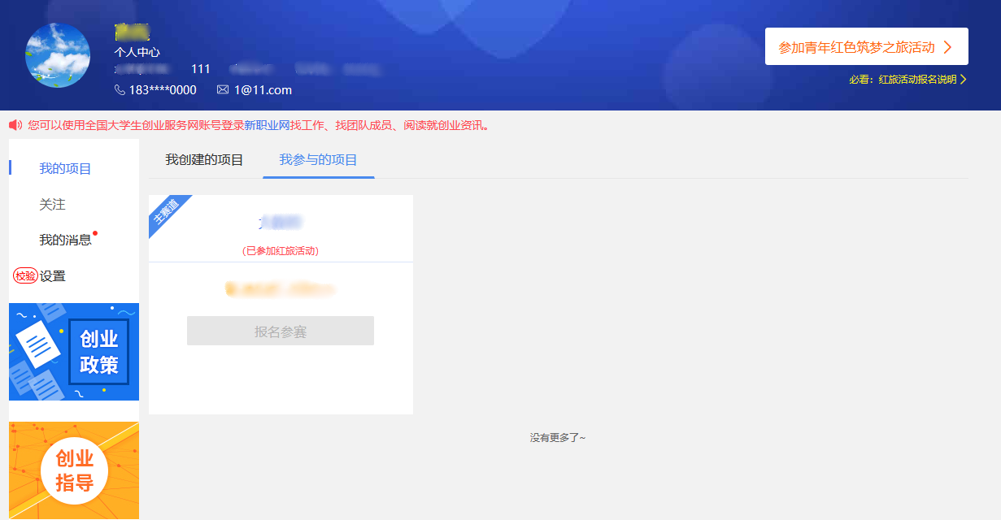
Task: Select the 我参与的项目 tab
Action: [318, 160]
